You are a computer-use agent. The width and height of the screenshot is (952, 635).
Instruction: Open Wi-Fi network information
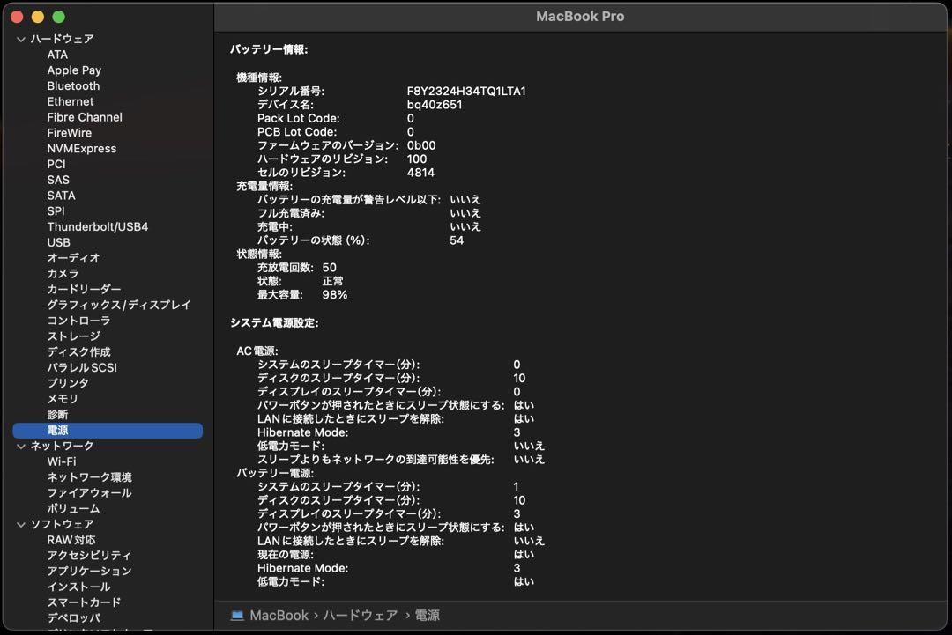(62, 461)
